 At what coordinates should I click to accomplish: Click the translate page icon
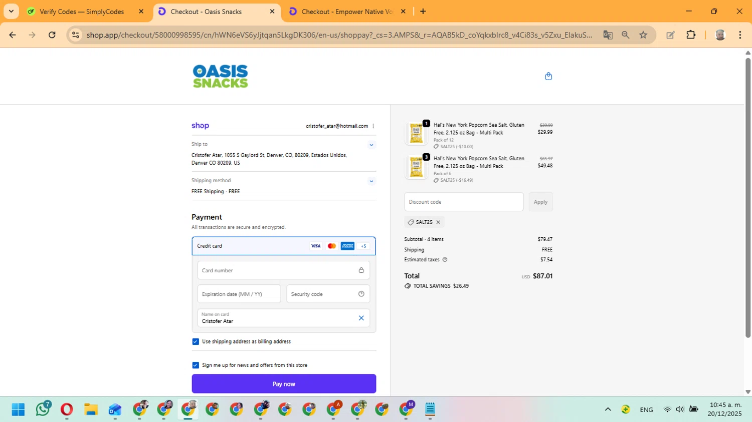click(x=608, y=35)
